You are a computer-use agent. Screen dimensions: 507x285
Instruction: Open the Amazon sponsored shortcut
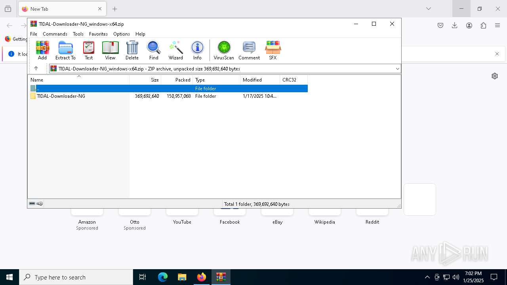tap(87, 220)
